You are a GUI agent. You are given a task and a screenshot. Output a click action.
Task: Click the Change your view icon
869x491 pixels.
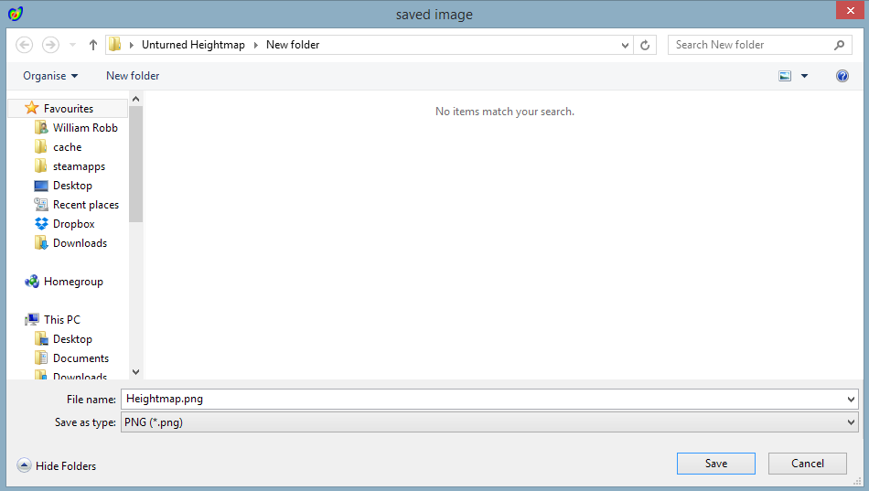(x=785, y=76)
